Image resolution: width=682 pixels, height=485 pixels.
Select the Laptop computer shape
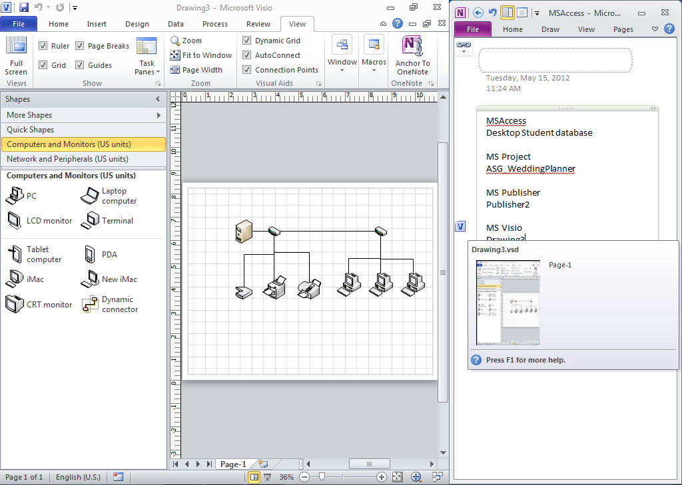pos(109,196)
